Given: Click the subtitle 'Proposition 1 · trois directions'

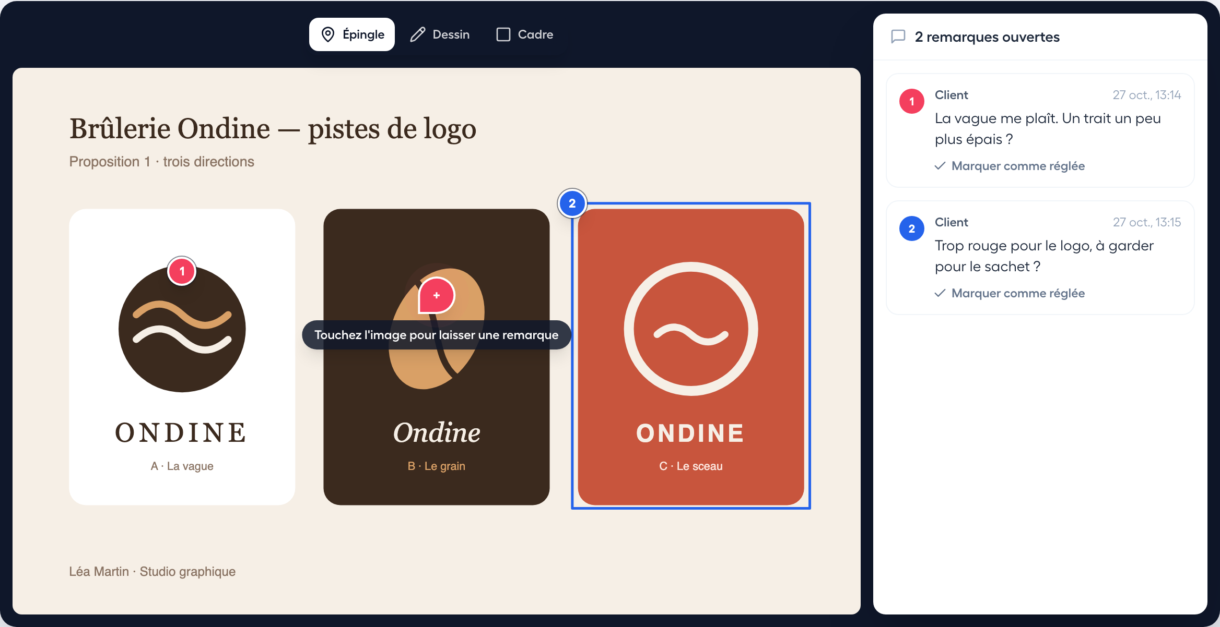Looking at the screenshot, I should pyautogui.click(x=161, y=162).
